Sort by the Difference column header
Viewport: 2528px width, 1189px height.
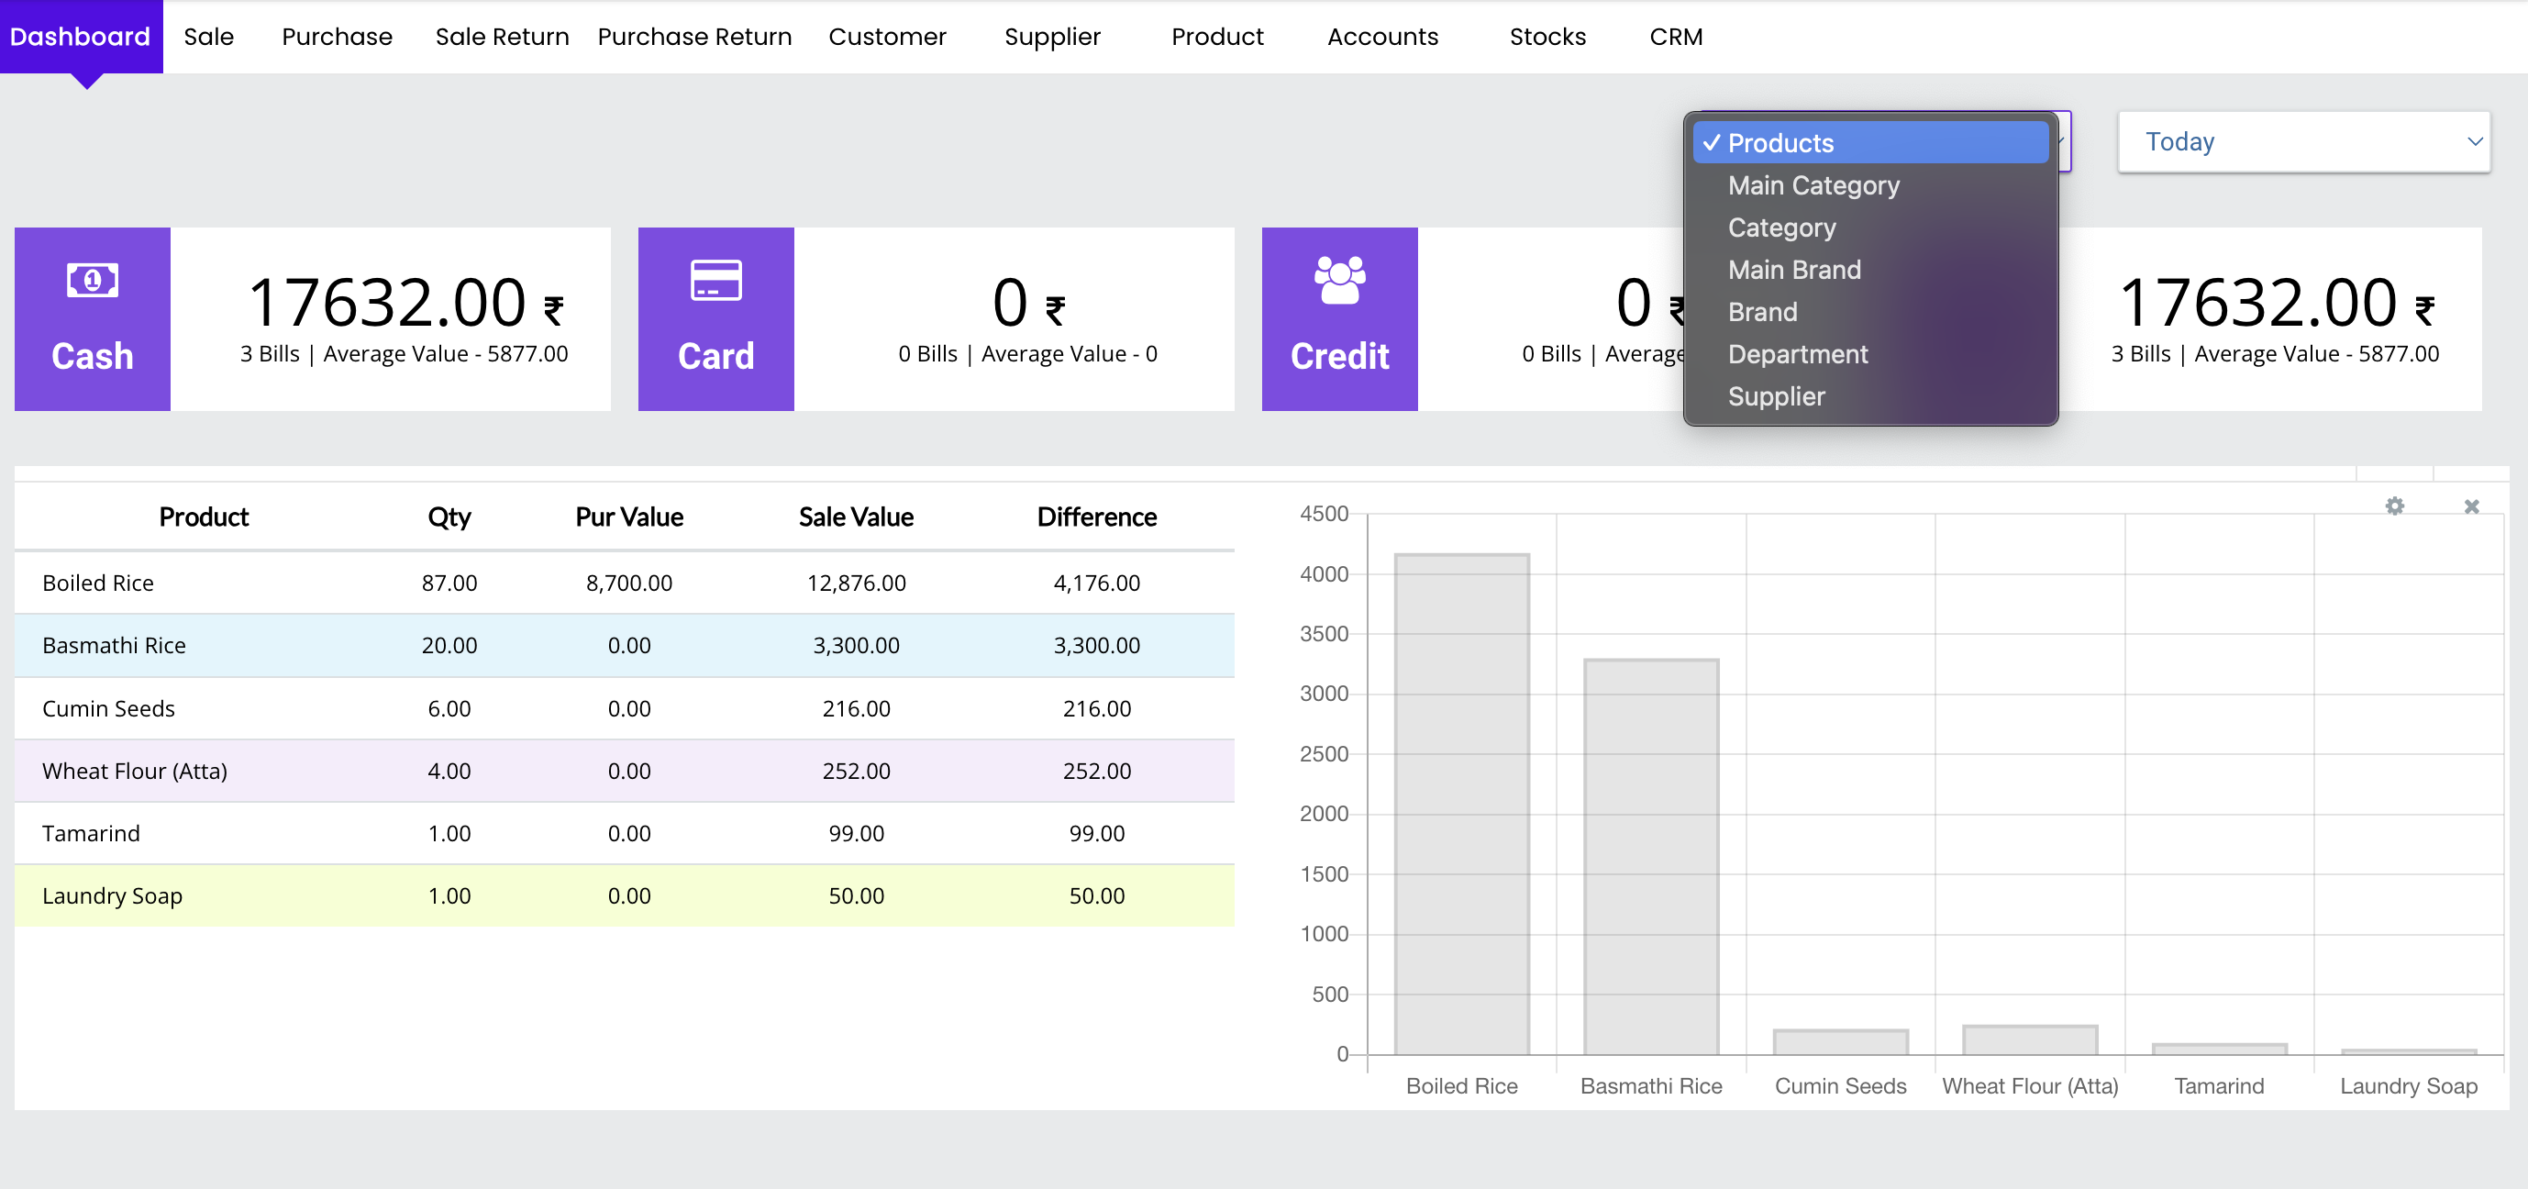pos(1096,517)
